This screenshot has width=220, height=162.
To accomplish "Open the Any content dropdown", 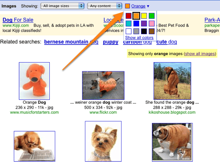I will tap(104, 6).
